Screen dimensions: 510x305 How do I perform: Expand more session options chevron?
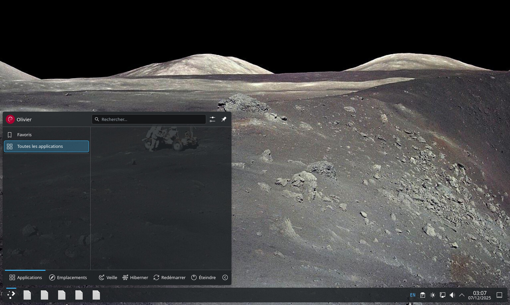pos(225,277)
